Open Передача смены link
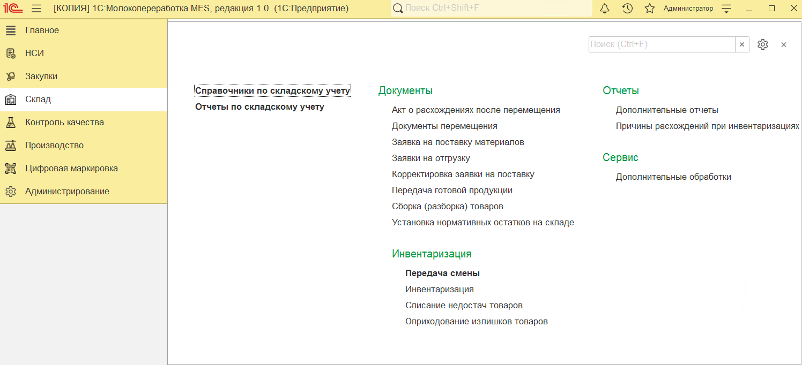The image size is (802, 365). point(442,273)
